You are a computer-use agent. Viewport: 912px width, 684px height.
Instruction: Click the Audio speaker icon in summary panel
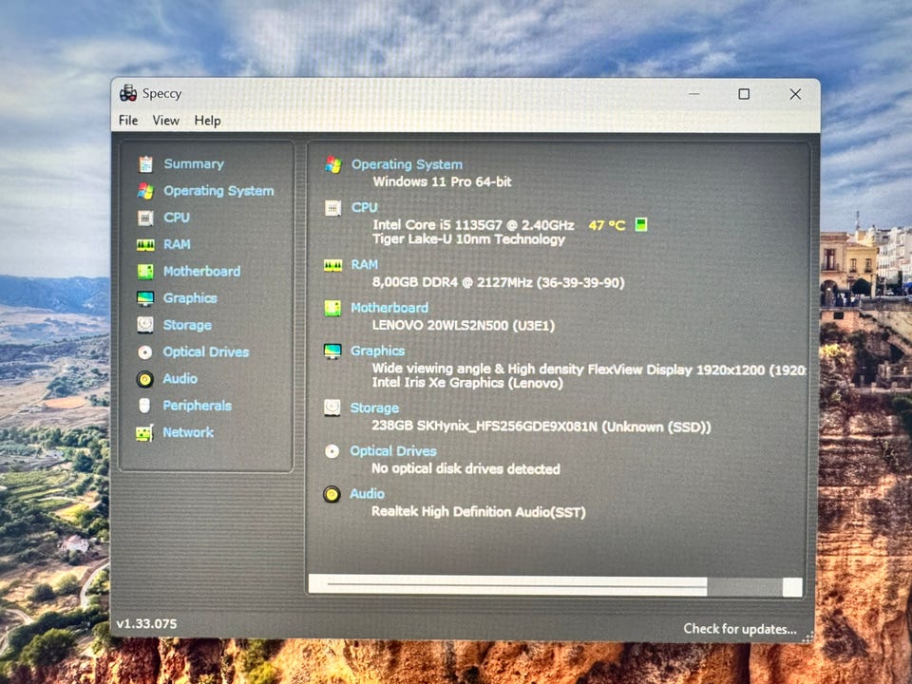pos(332,494)
